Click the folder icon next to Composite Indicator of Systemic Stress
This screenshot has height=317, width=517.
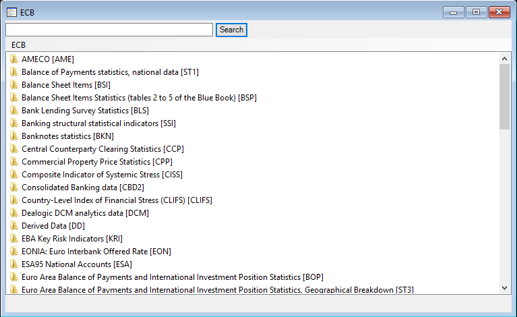click(14, 175)
